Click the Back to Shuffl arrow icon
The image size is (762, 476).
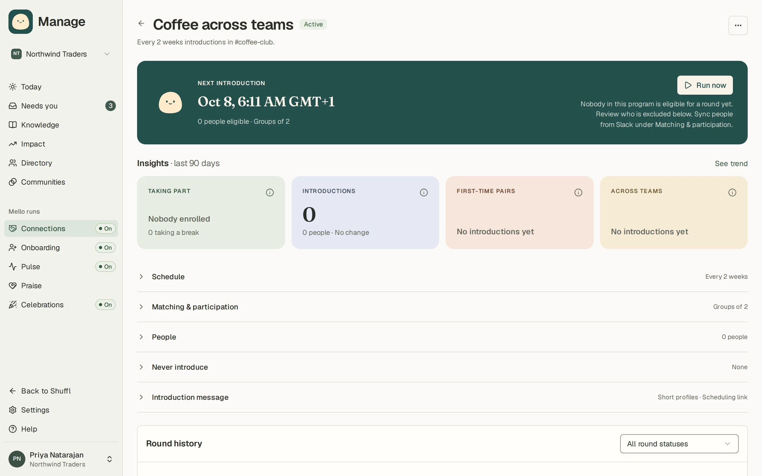click(13, 391)
